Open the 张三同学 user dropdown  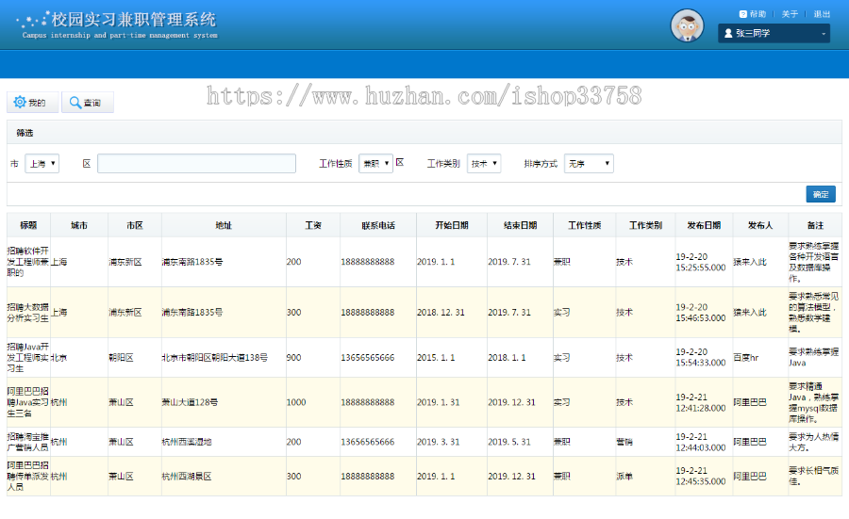[774, 34]
